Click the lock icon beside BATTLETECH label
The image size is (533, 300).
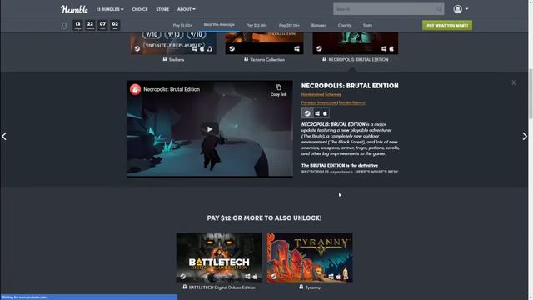click(185, 287)
